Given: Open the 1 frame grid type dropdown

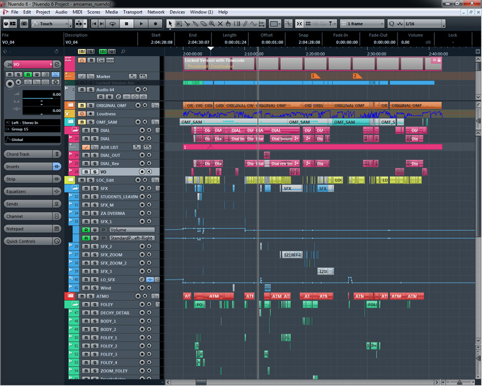Looking at the screenshot, I should point(361,24).
